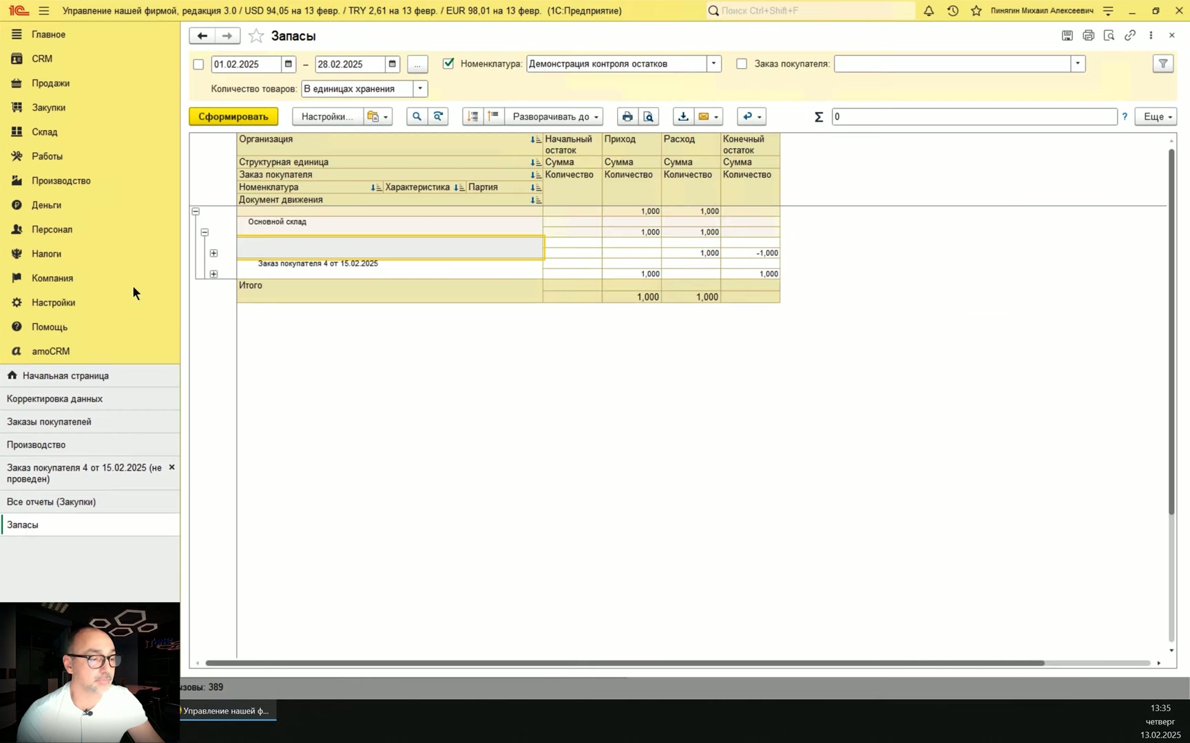Image resolution: width=1190 pixels, height=743 pixels.
Task: Click the Сформировать button
Action: [233, 117]
